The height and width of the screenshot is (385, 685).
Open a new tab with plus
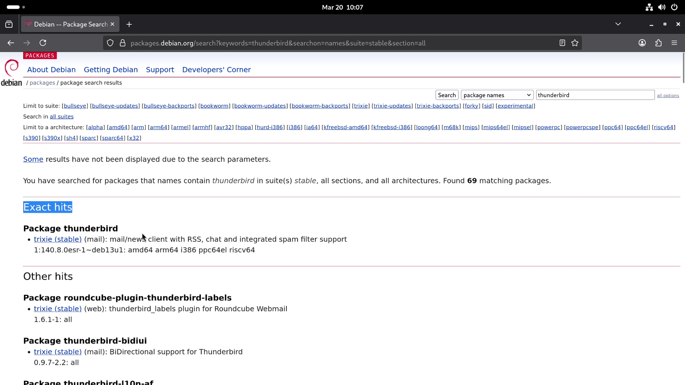click(129, 24)
